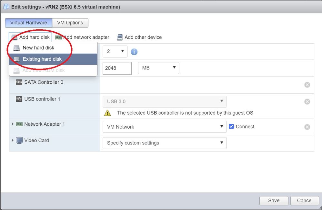Remove Network Adapter 1 device
The image size is (322, 210).
(307, 127)
